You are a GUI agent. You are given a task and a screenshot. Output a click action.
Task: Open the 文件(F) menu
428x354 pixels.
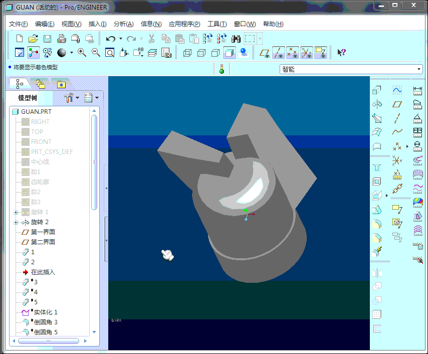[18, 24]
